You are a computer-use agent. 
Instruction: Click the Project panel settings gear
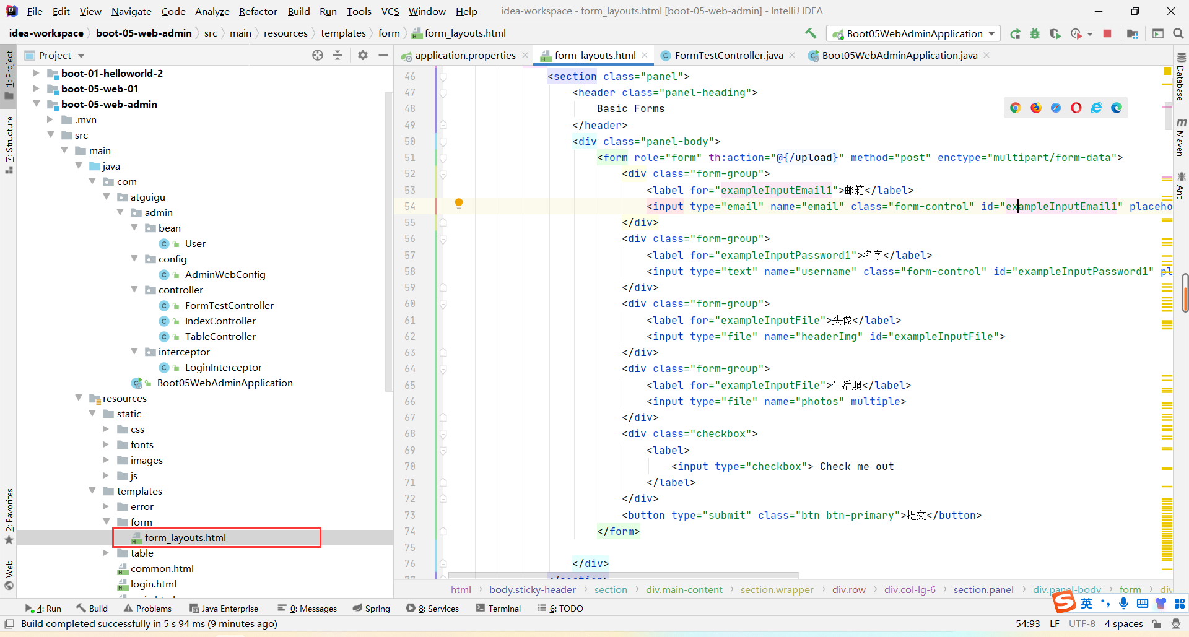[x=363, y=55]
